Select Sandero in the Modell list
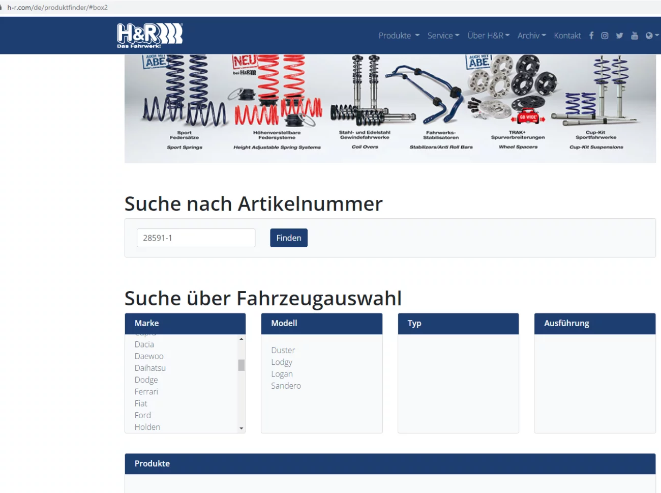The width and height of the screenshot is (661, 493). 286,386
